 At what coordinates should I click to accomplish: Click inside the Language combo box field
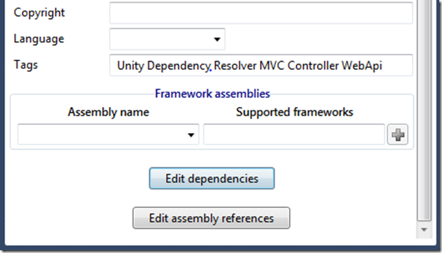coord(167,39)
